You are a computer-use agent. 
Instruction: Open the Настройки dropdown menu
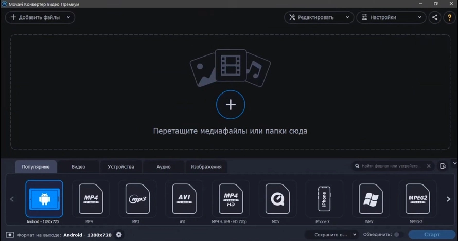(391, 17)
